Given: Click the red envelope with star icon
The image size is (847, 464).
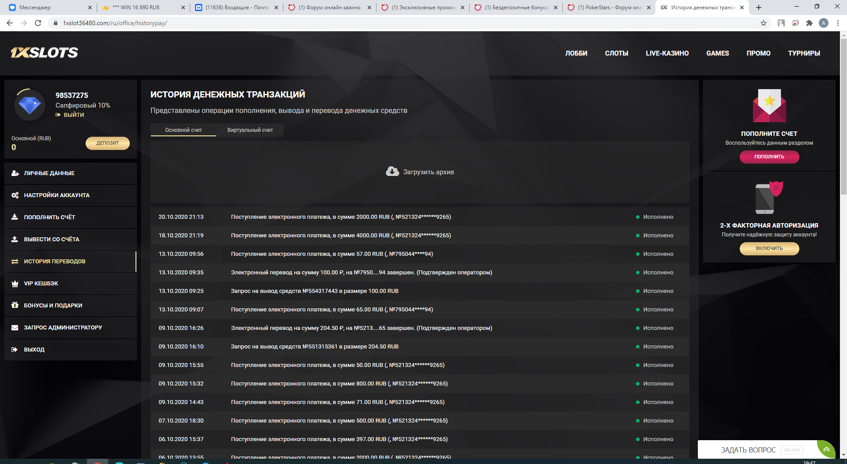Looking at the screenshot, I should click(769, 105).
